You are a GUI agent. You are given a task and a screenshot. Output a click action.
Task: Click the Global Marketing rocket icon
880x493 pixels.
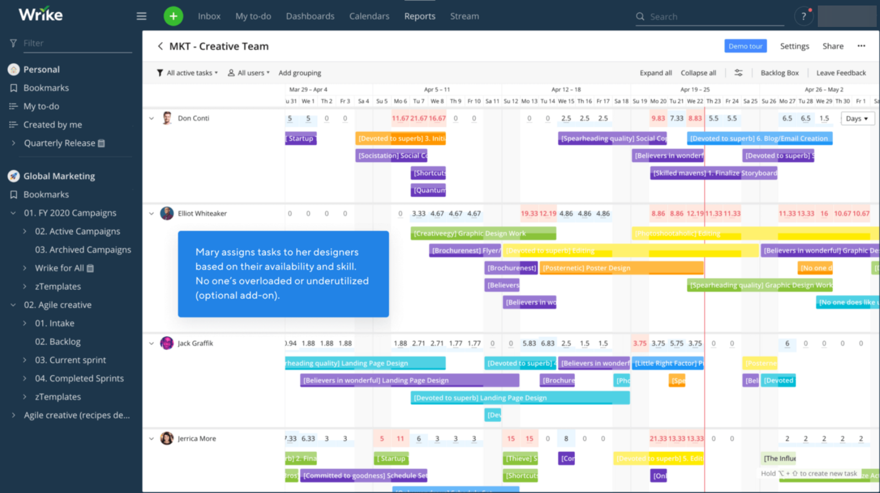[14, 176]
